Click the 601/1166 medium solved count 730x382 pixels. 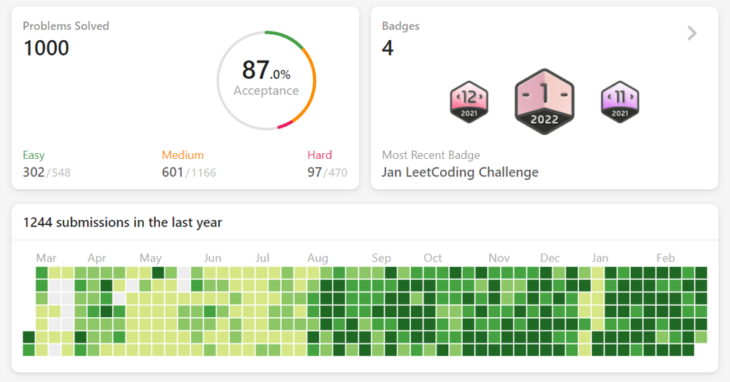(188, 173)
